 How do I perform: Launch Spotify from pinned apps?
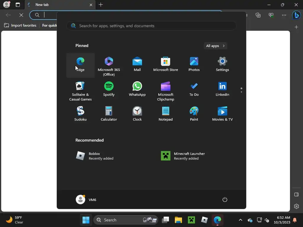[109, 90]
